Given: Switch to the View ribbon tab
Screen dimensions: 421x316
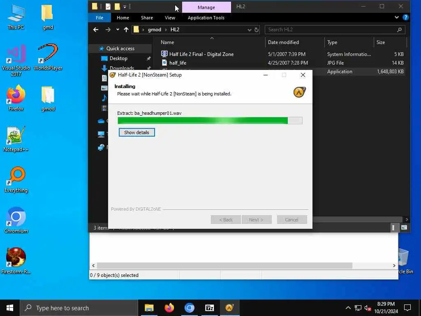Looking at the screenshot, I should click(170, 18).
